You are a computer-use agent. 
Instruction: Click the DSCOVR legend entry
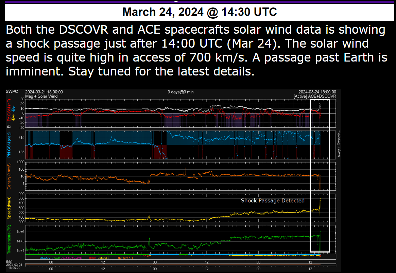pos(46,258)
